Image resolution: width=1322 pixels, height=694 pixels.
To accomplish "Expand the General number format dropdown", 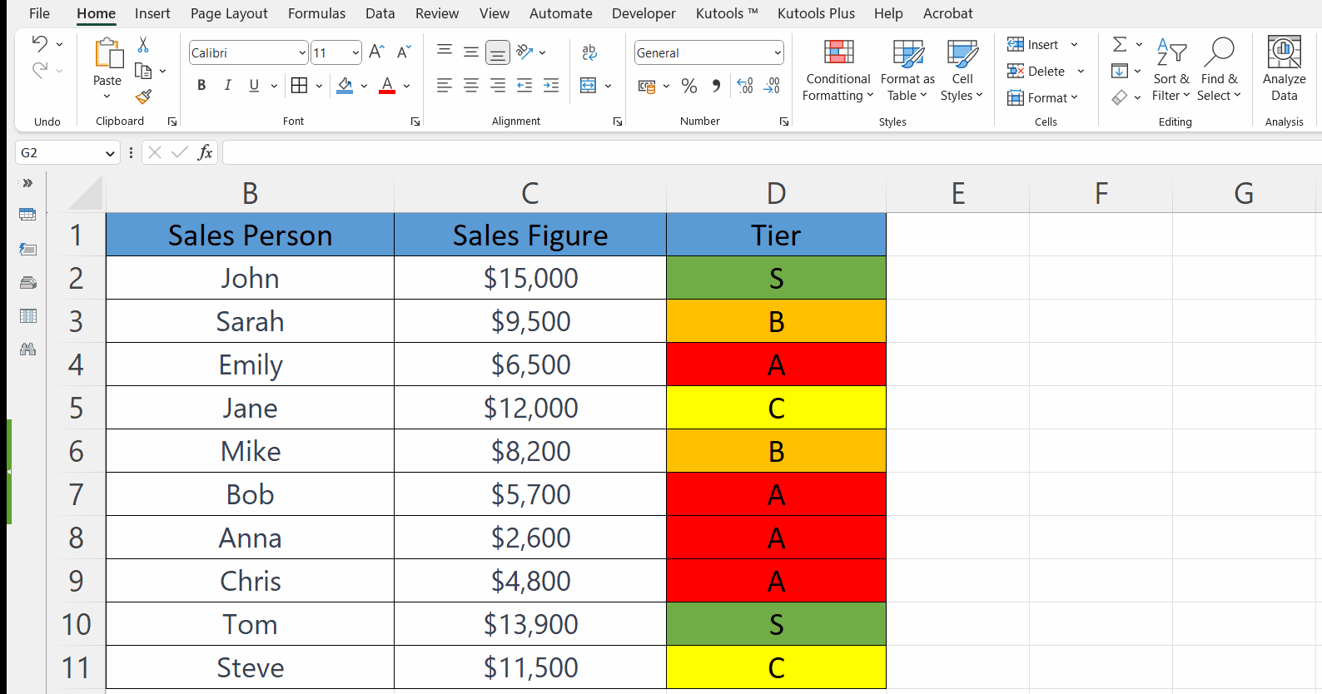I will click(778, 53).
